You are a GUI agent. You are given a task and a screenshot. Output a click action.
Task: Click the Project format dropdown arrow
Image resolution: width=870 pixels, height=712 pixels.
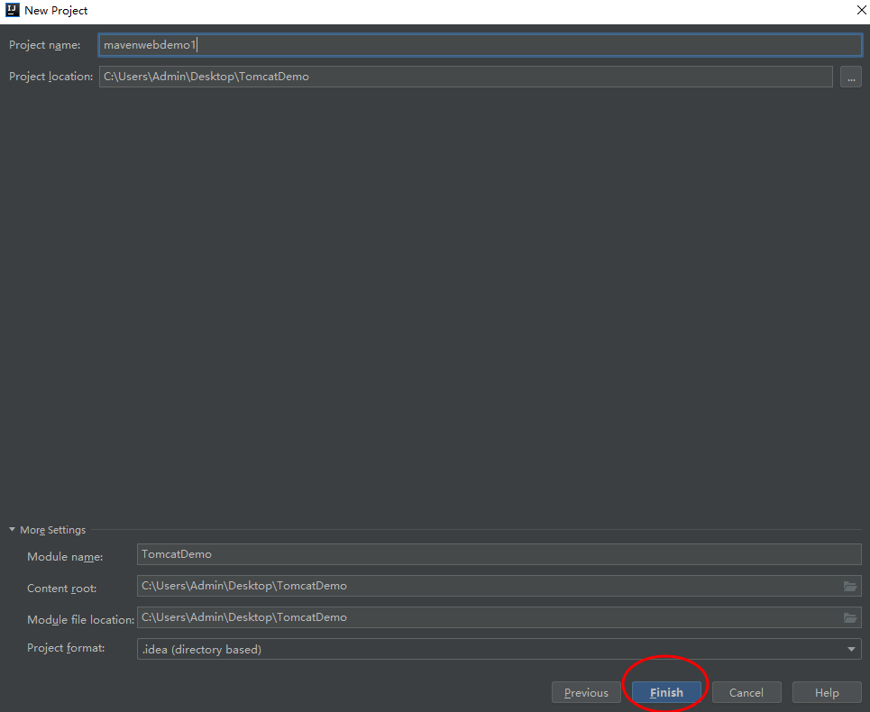(849, 649)
